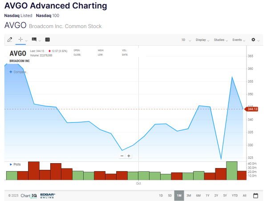Expand the Events menu
The image size is (267, 201).
coord(239,40)
